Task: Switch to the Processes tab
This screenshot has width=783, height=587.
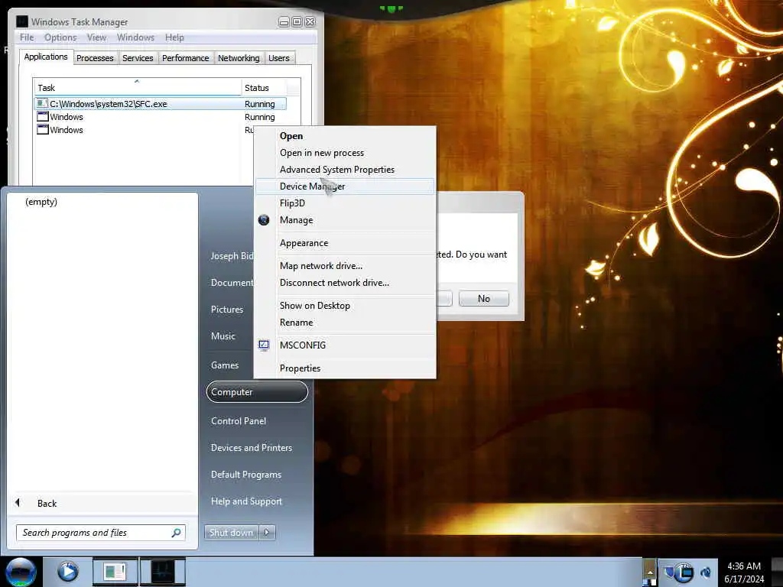Action: click(x=95, y=58)
